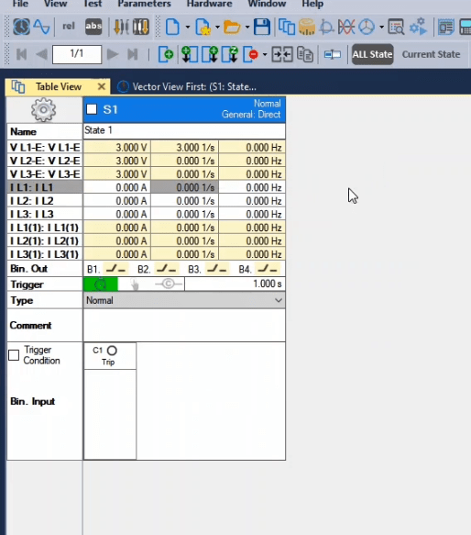Add new state with green plus icon
Image resolution: width=471 pixels, height=535 pixels.
tap(166, 54)
